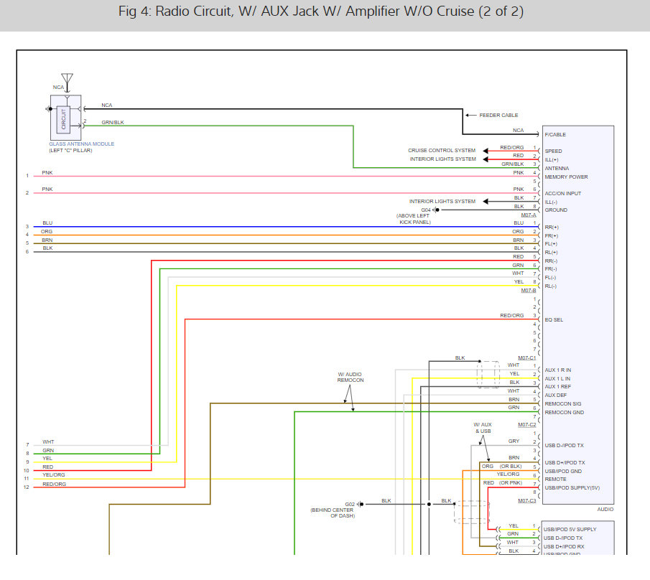This screenshot has width=650, height=580.
Task: Click the 'ACC/ON INPUT' pin label
Action: point(563,194)
